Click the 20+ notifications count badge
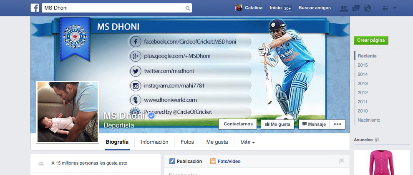This screenshot has height=175, width=413. pyautogui.click(x=287, y=8)
